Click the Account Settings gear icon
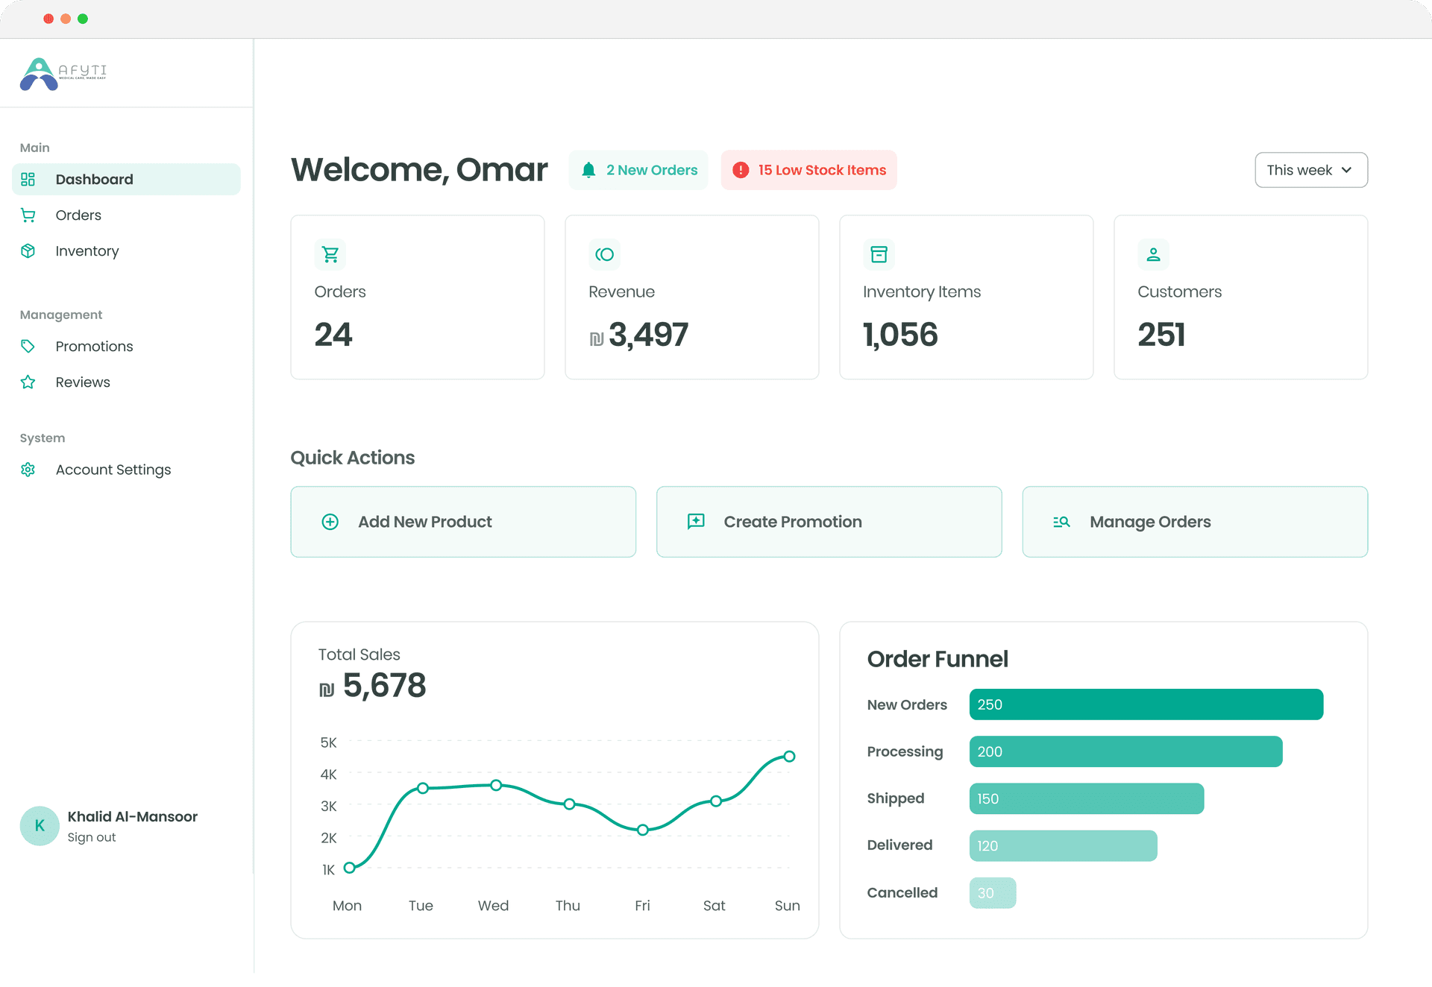This screenshot has height=987, width=1432. click(x=28, y=470)
